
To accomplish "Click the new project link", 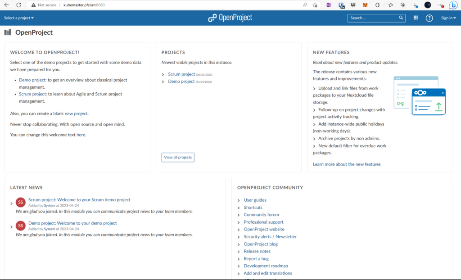I will pos(76,113).
